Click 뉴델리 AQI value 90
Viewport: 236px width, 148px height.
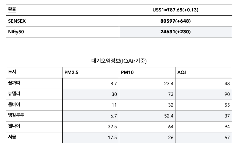[x=227, y=94]
